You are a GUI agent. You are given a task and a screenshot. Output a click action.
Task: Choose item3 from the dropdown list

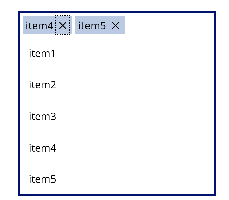coord(117,116)
